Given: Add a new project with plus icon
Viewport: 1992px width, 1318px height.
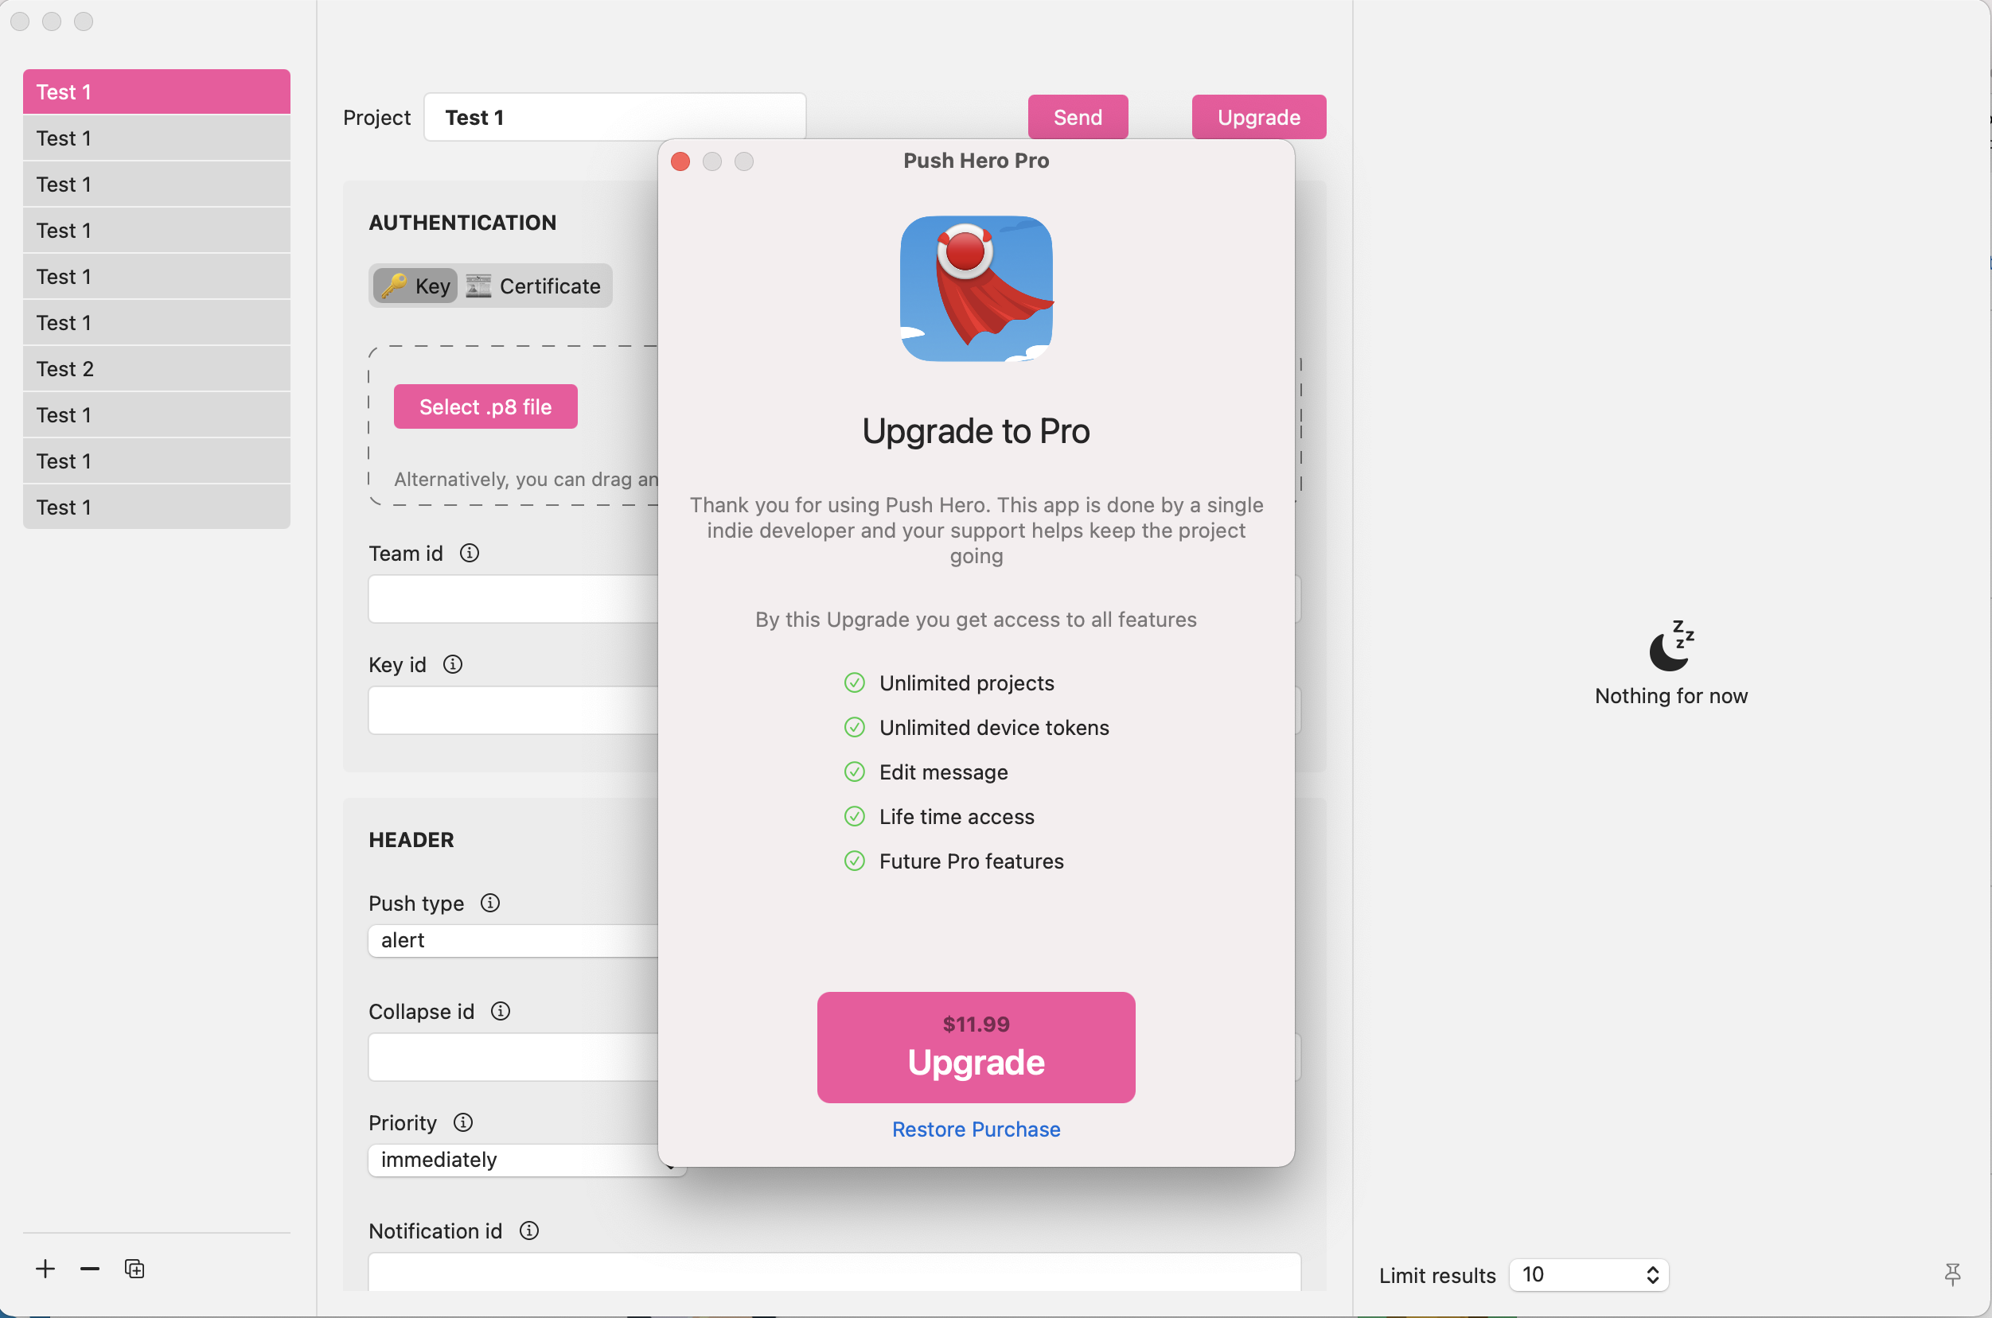Looking at the screenshot, I should click(45, 1269).
